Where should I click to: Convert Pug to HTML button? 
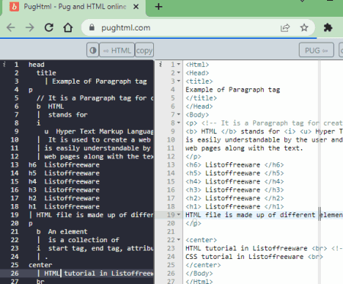click(117, 50)
